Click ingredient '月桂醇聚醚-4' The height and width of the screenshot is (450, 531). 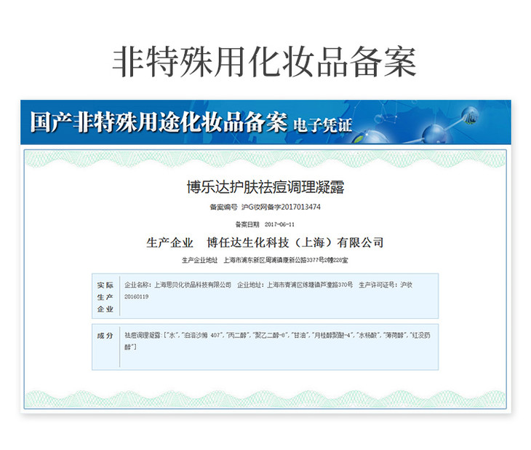point(332,335)
